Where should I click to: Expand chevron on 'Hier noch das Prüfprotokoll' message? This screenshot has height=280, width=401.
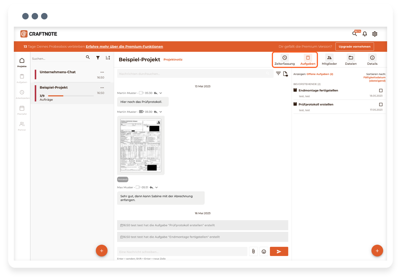click(x=161, y=93)
